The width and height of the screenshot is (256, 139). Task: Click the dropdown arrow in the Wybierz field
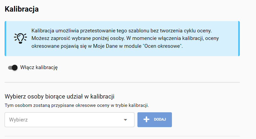tap(125, 120)
